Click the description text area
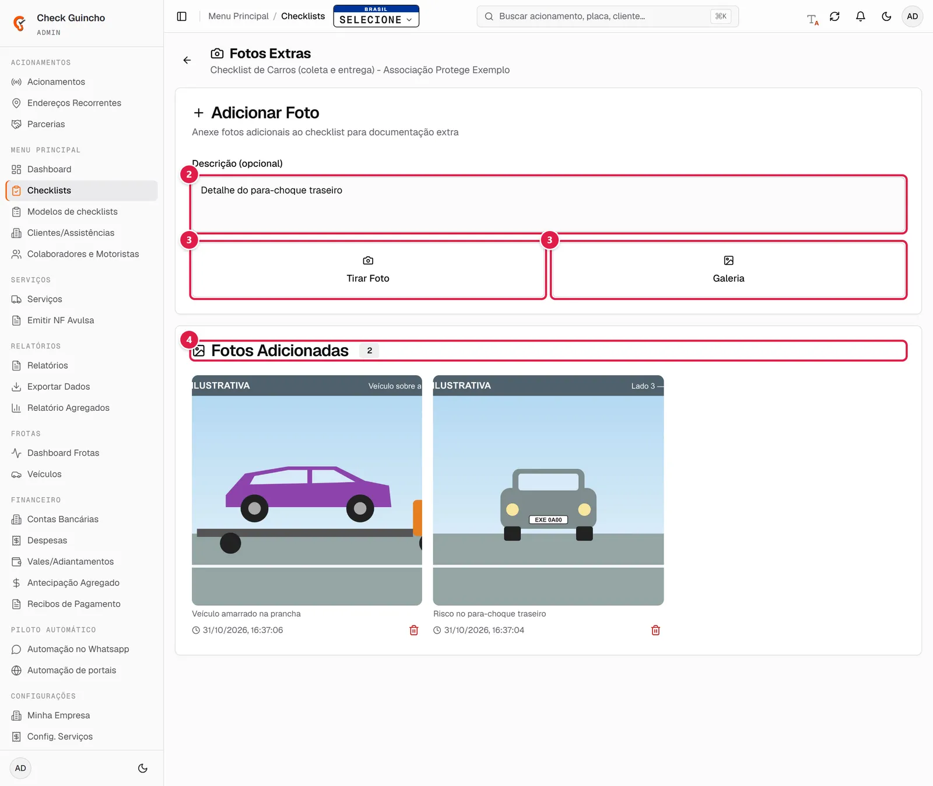This screenshot has height=786, width=933. coord(548,204)
